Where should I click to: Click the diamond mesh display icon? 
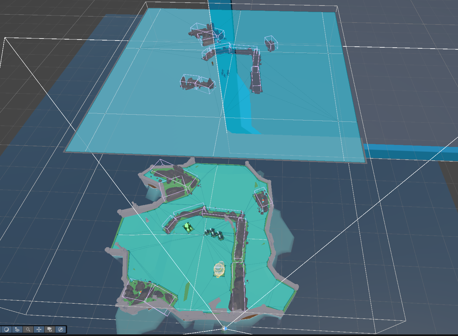[17, 330]
